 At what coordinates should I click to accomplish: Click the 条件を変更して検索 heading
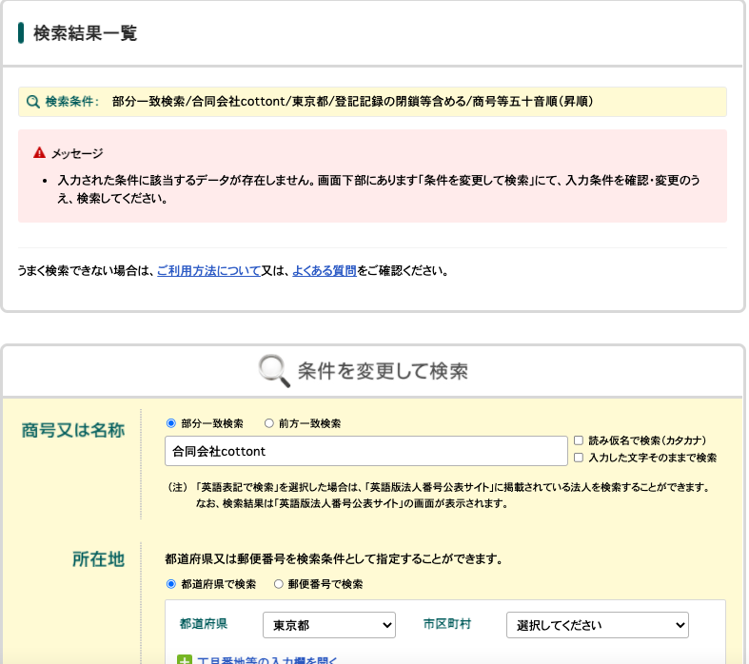pyautogui.click(x=383, y=371)
